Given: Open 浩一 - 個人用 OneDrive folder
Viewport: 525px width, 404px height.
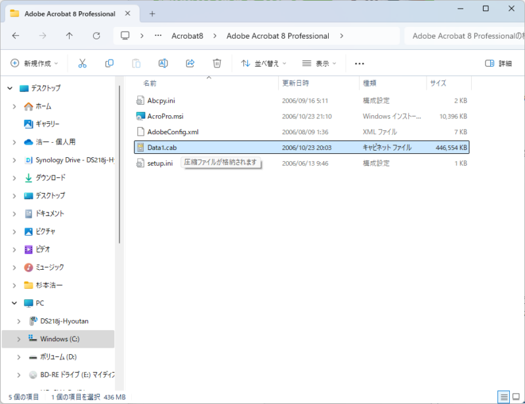Looking at the screenshot, I should pos(56,142).
